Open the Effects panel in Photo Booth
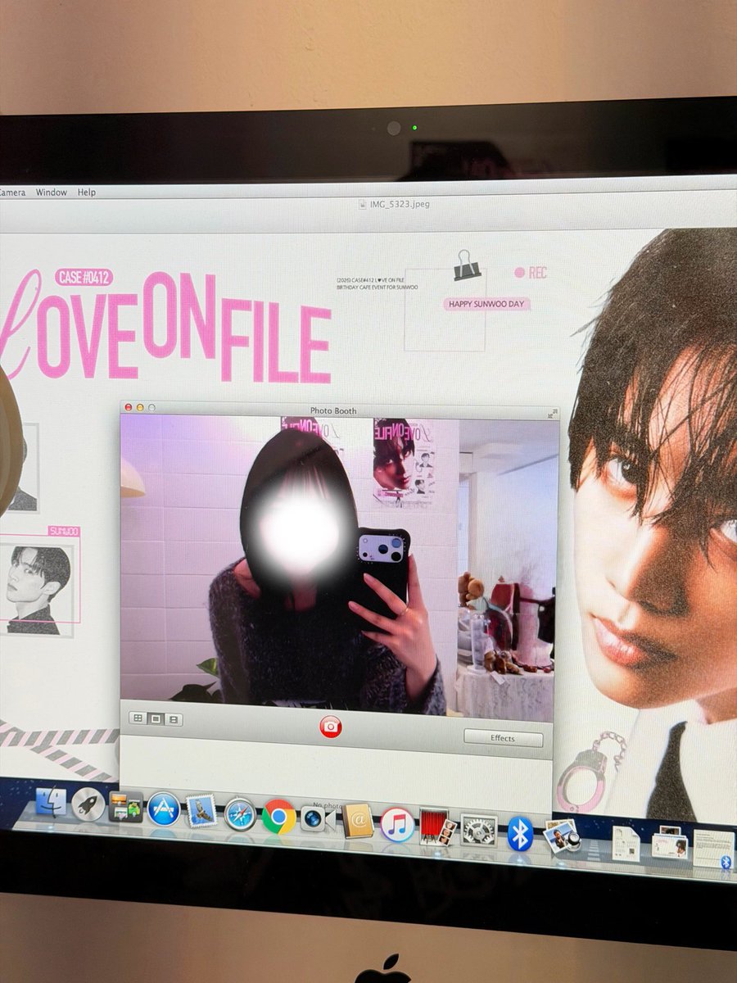Screen dimensions: 737x983 (x=503, y=738)
